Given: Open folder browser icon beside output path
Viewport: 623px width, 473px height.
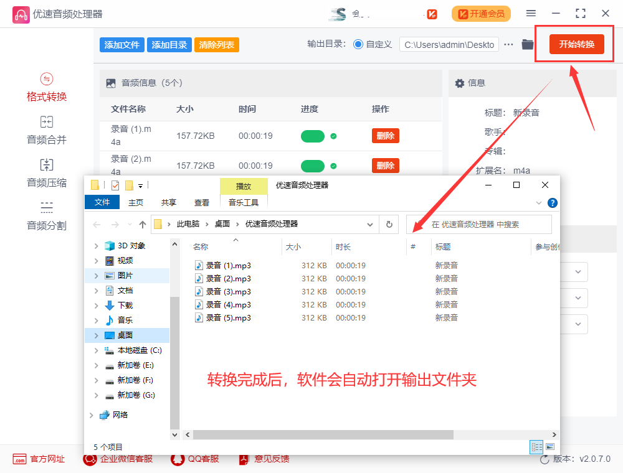Looking at the screenshot, I should [x=528, y=44].
